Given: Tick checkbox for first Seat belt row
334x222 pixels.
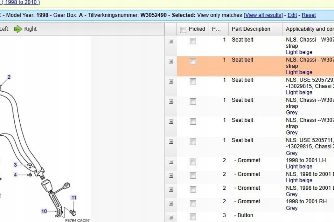Looking at the screenshot, I should (193, 41).
